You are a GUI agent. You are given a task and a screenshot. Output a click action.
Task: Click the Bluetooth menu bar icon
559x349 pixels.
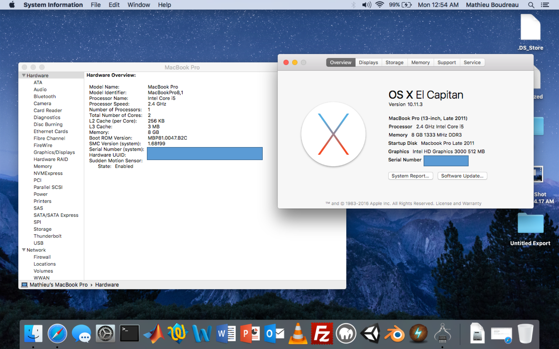353,5
